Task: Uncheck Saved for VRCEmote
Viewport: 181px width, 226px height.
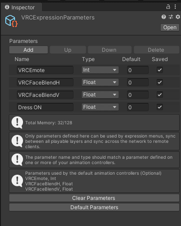Action: click(160, 70)
